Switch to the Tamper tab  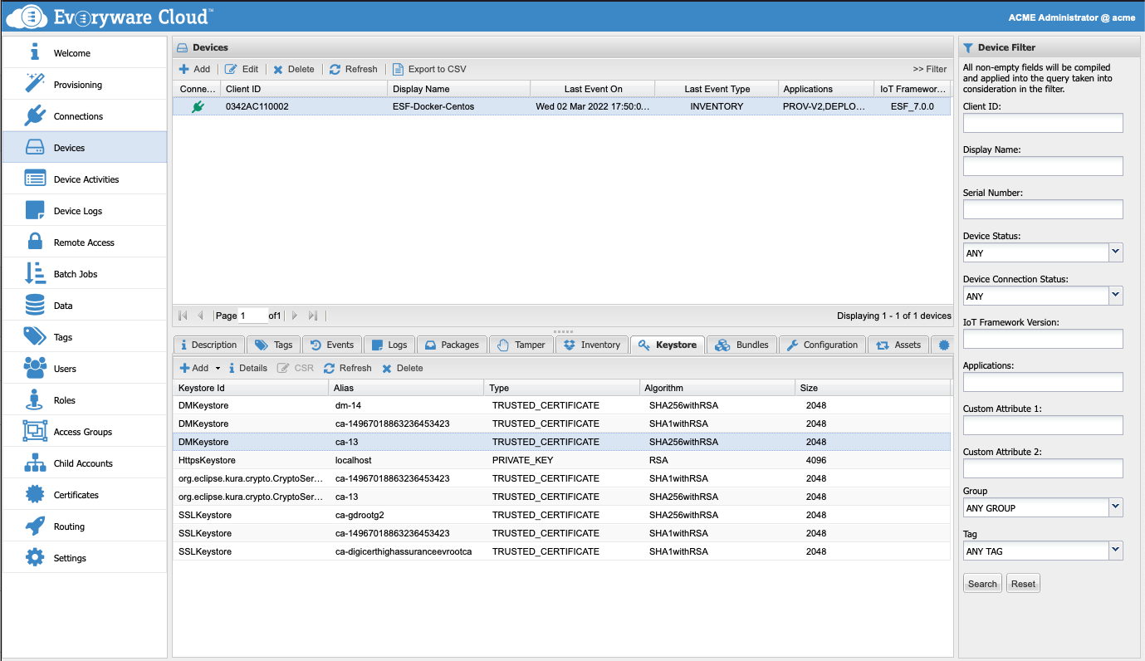click(521, 345)
